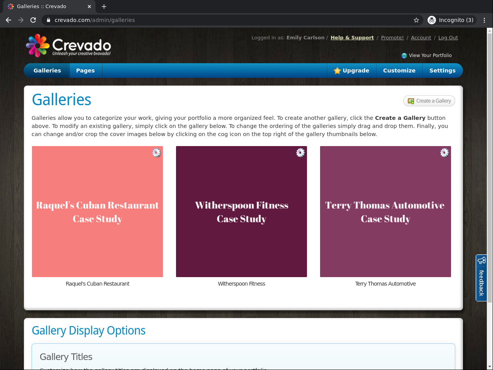Click the Log Out link
This screenshot has width=493, height=370.
coord(448,38)
